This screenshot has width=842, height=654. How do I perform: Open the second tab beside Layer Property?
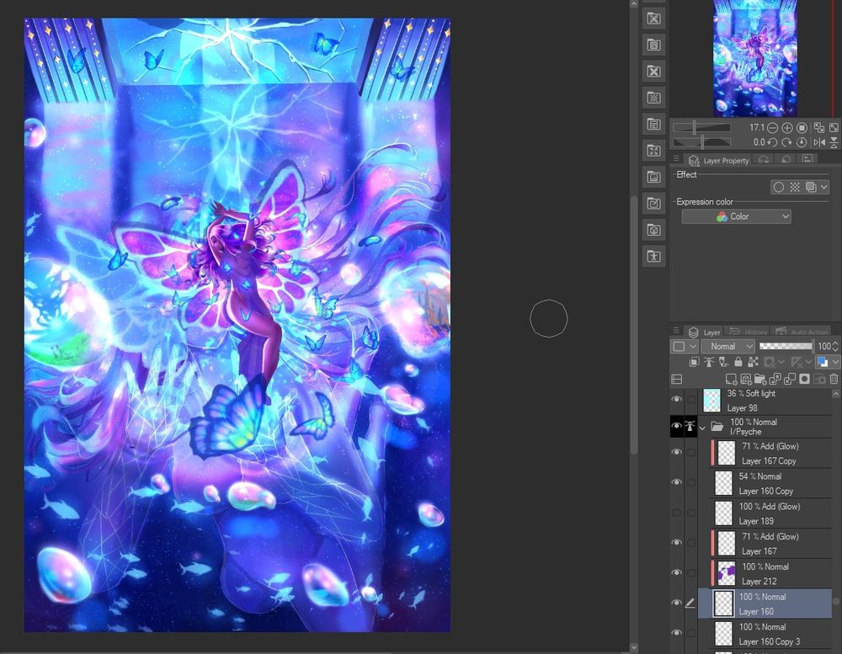764,159
